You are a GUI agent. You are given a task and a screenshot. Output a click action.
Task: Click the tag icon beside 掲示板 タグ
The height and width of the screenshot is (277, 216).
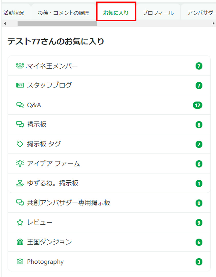click(x=20, y=144)
